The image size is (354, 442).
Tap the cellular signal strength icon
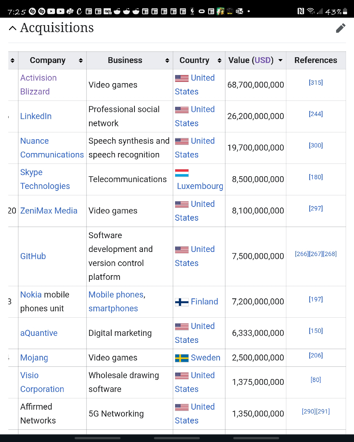coord(320,11)
